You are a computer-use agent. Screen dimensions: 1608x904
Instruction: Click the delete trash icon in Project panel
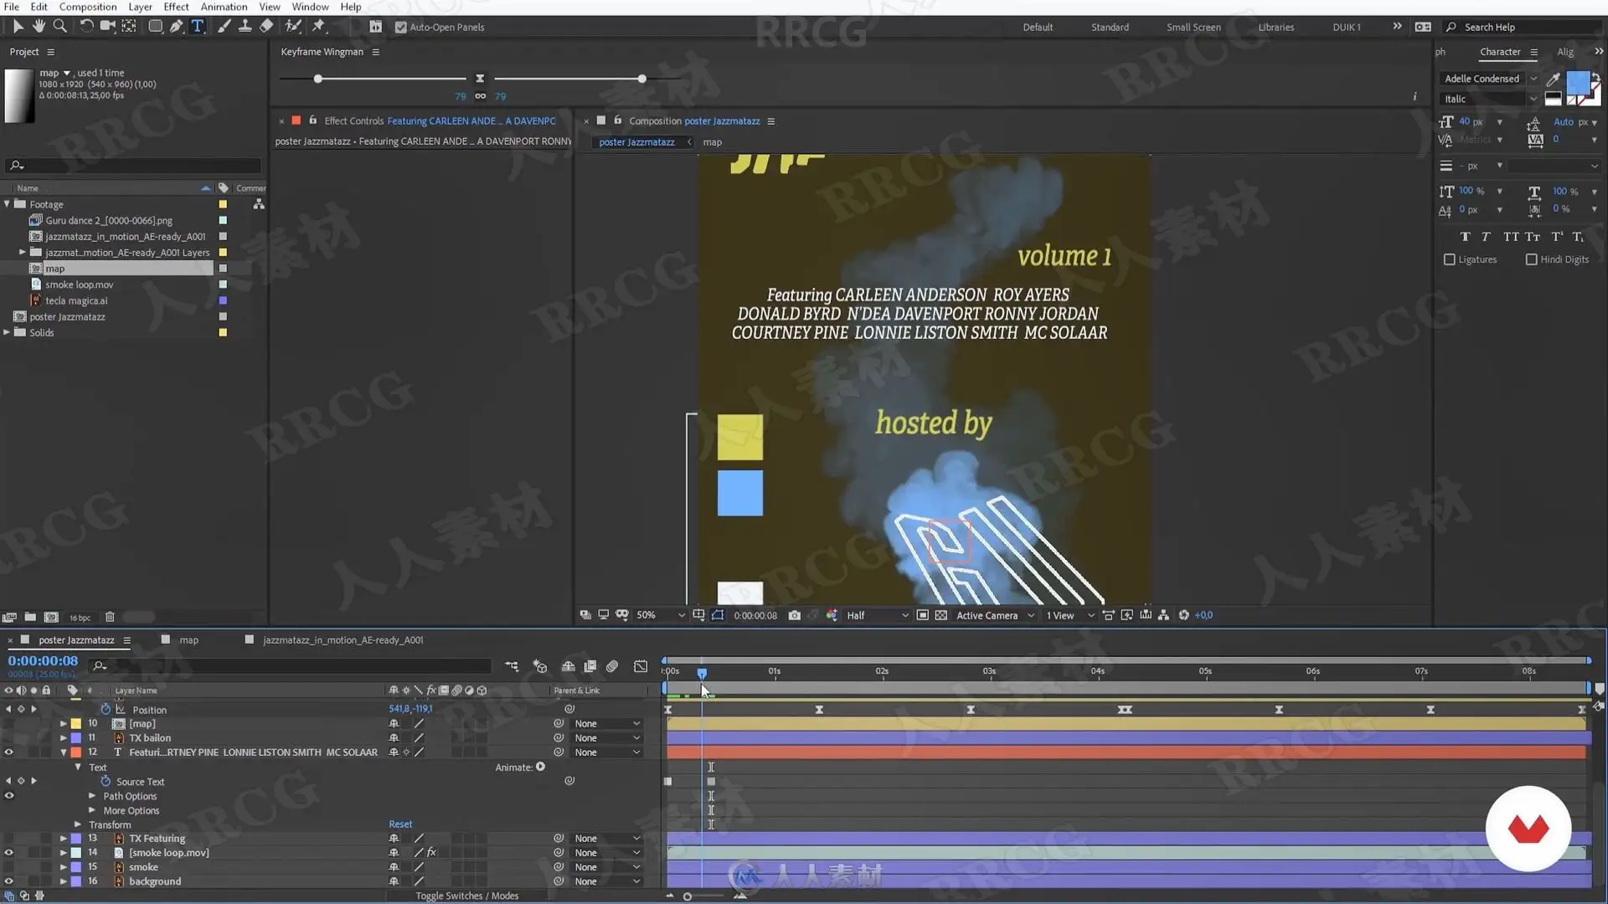pos(110,618)
